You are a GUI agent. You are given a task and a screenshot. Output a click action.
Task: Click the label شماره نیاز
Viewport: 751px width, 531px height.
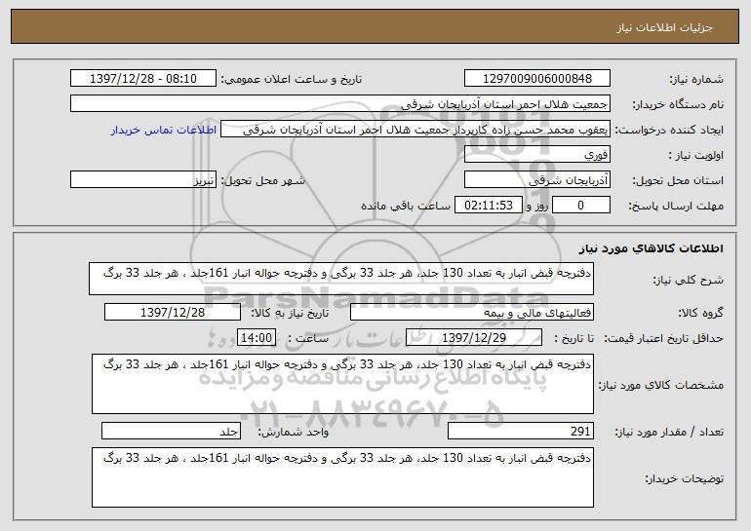tap(696, 79)
